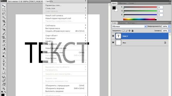Viewport: 172px width, 96px height.
Task: Reset default foreground/background colors icon
Action: (x=2, y=92)
